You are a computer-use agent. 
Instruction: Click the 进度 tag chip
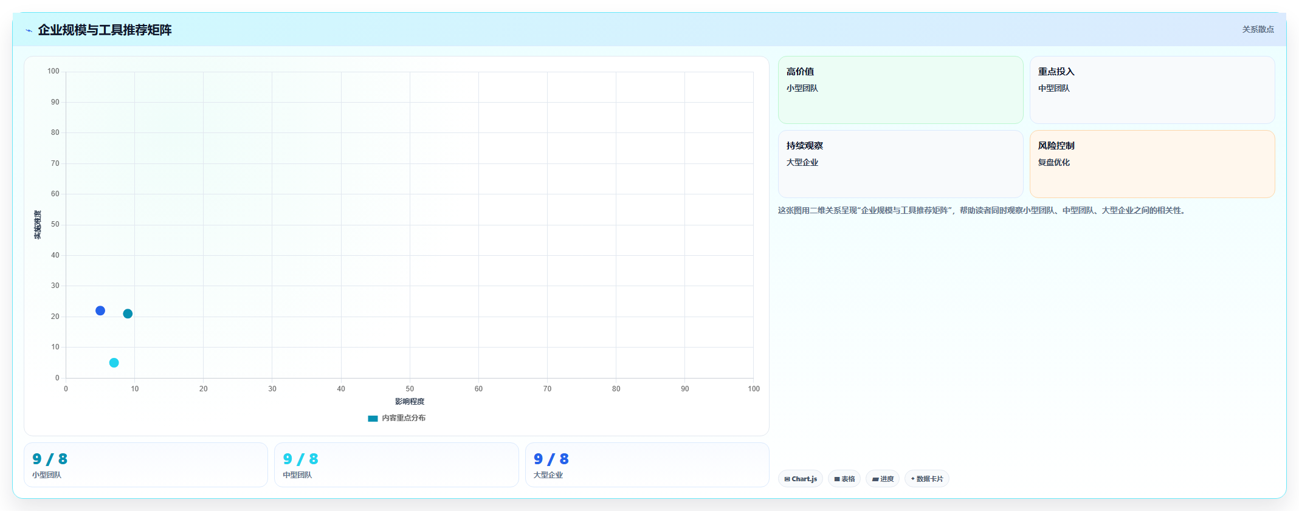tap(883, 479)
